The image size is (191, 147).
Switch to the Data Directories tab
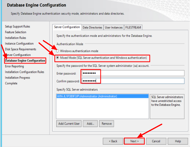[x=92, y=27]
